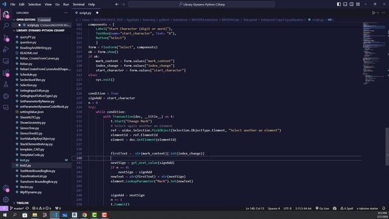This screenshot has width=389, height=219.
Task: Click the command center search box
Action: 202,4
